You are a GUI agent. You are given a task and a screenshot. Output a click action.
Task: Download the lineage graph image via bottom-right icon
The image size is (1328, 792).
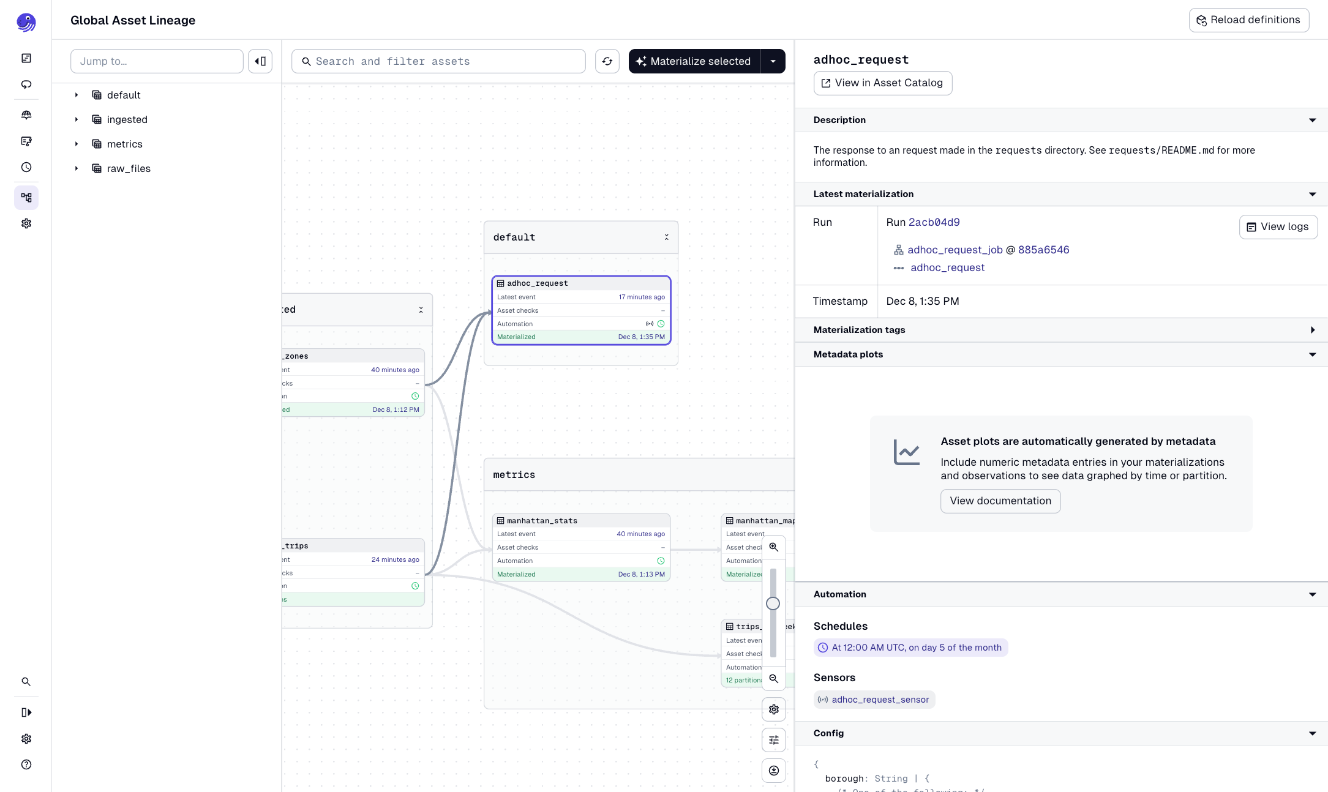[773, 771]
